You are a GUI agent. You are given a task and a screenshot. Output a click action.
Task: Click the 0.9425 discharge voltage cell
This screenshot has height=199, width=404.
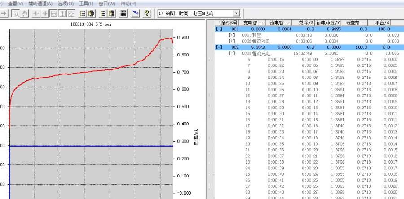click(x=334, y=29)
